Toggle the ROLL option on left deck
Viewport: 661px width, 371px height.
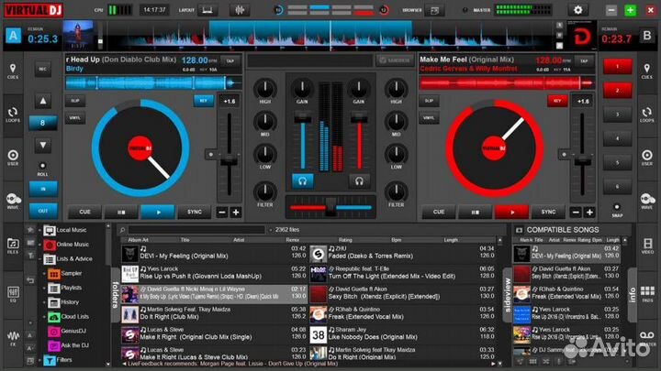(42, 166)
